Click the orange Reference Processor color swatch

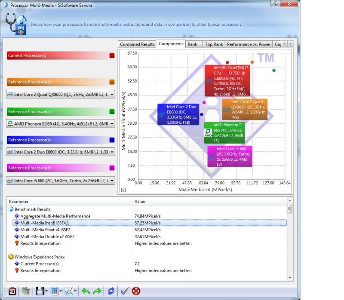point(112,82)
